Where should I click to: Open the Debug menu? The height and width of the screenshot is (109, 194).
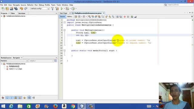coord(41,5)
